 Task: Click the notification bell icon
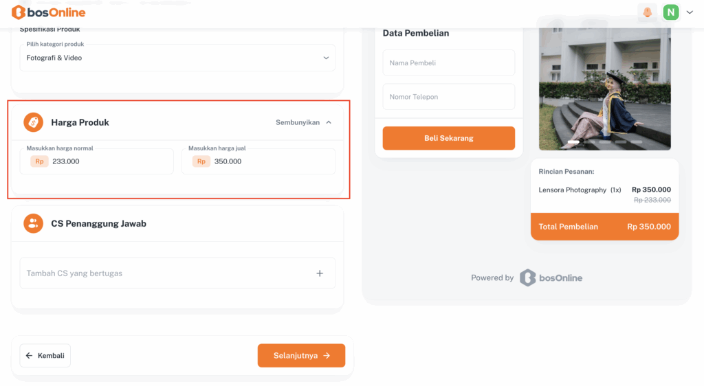click(x=647, y=12)
